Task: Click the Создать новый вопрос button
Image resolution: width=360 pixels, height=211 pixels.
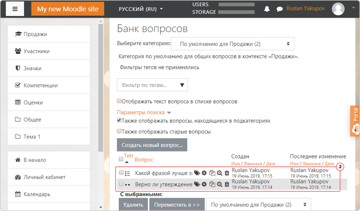Action: 152,145
